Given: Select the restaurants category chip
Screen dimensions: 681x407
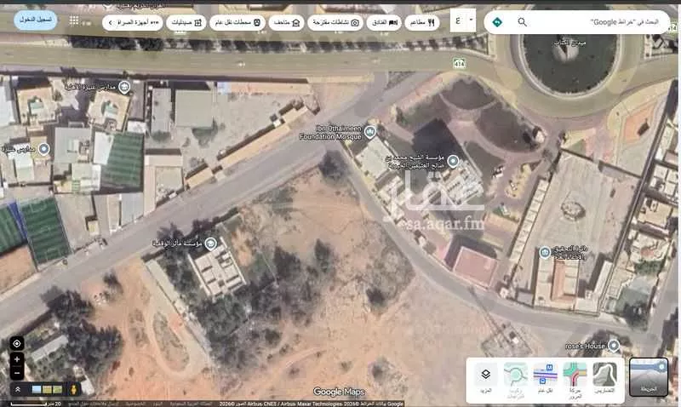Looking at the screenshot, I should pos(421,23).
